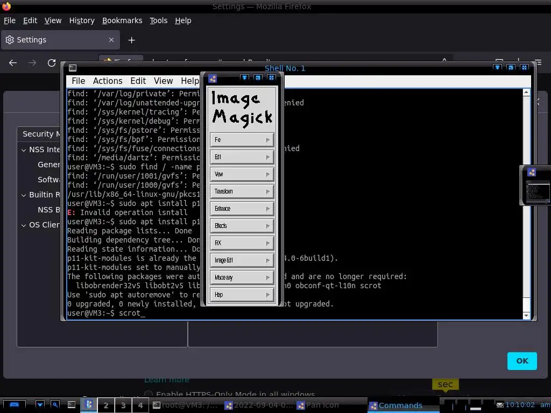Click the show desktop icon in taskbar

click(x=14, y=405)
